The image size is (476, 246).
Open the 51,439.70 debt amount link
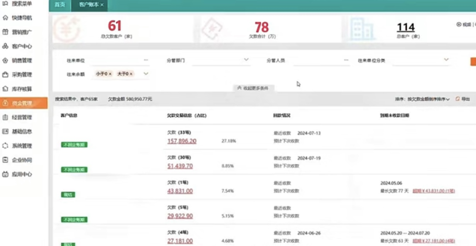pos(180,166)
